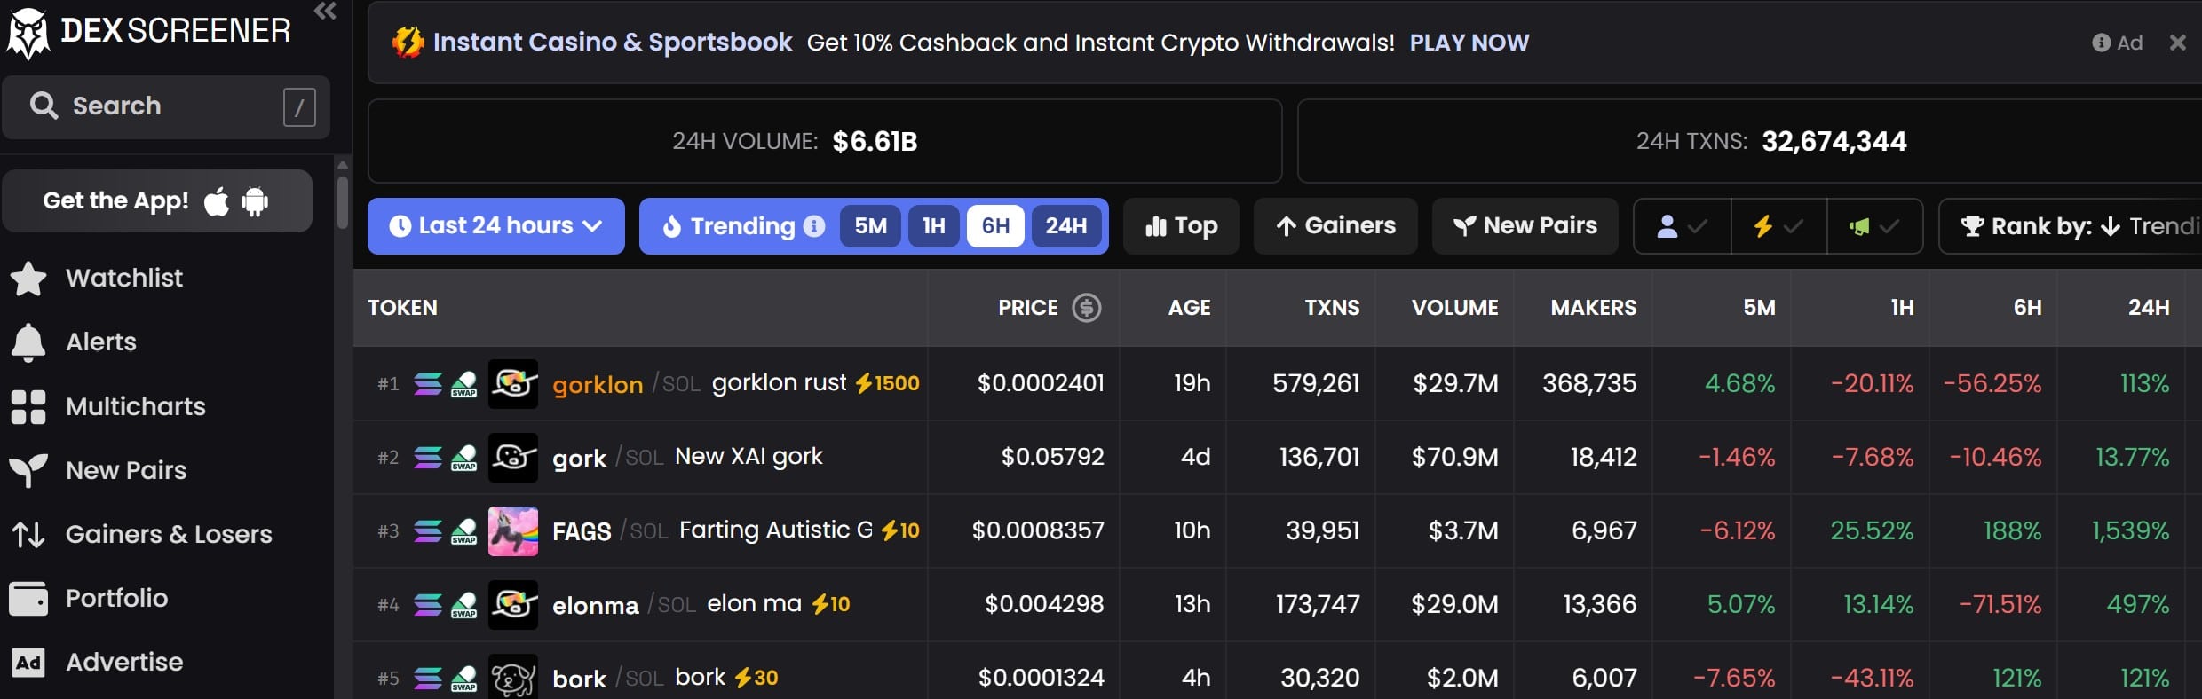Image resolution: width=2202 pixels, height=699 pixels.
Task: Click the 24H VOLUME $6.61B stat
Action: [825, 141]
